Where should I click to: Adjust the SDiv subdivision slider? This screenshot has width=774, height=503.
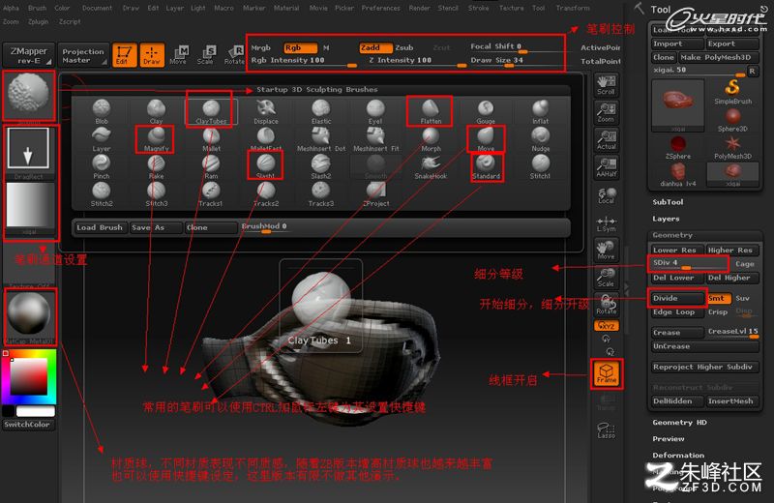click(x=688, y=264)
